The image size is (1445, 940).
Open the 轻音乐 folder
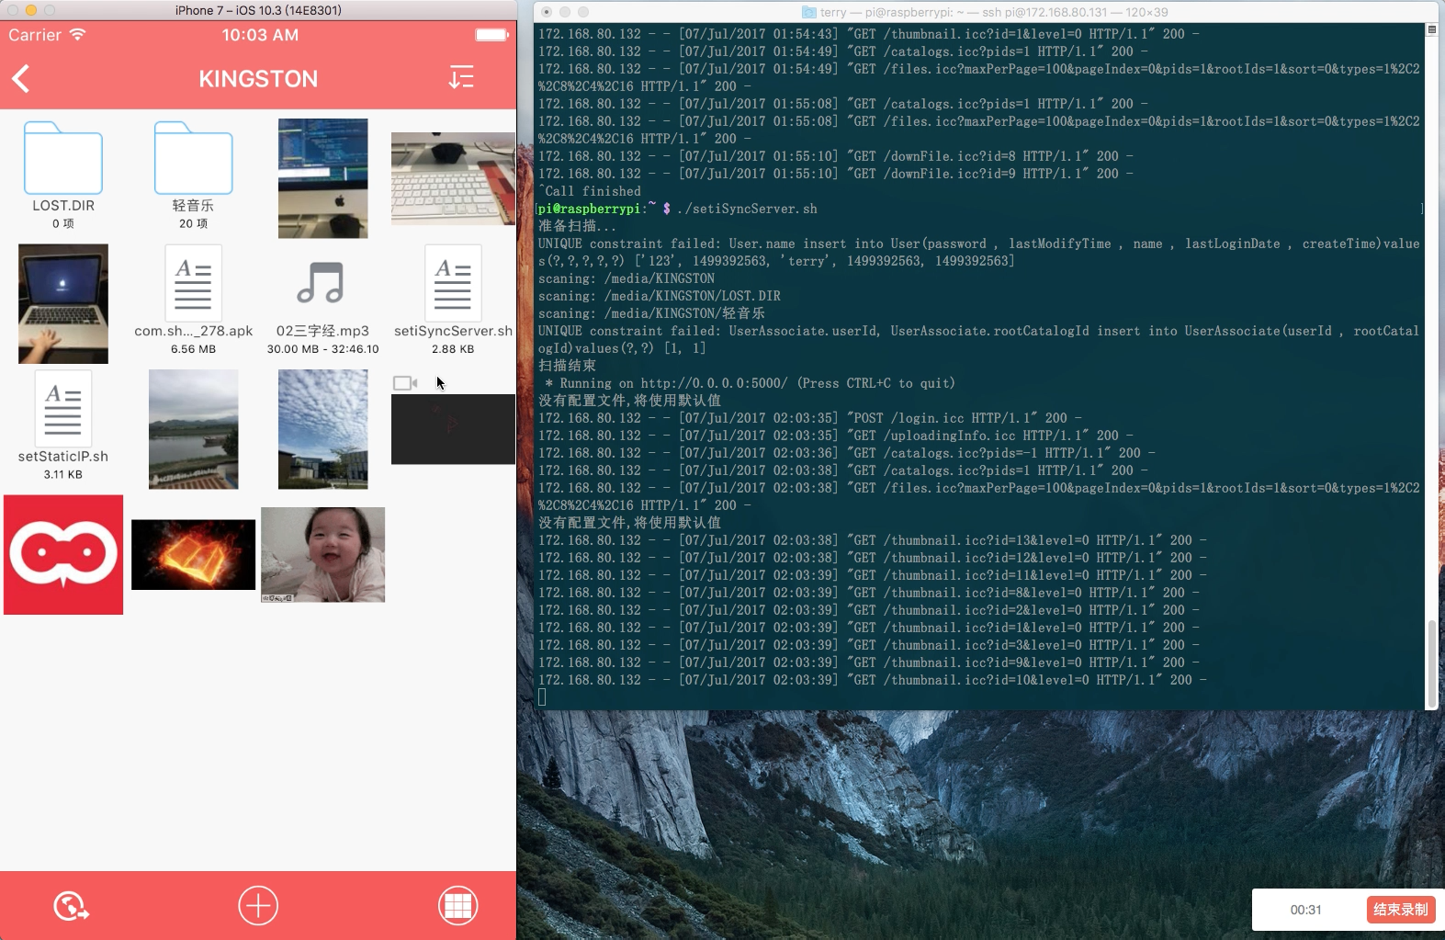pyautogui.click(x=193, y=158)
